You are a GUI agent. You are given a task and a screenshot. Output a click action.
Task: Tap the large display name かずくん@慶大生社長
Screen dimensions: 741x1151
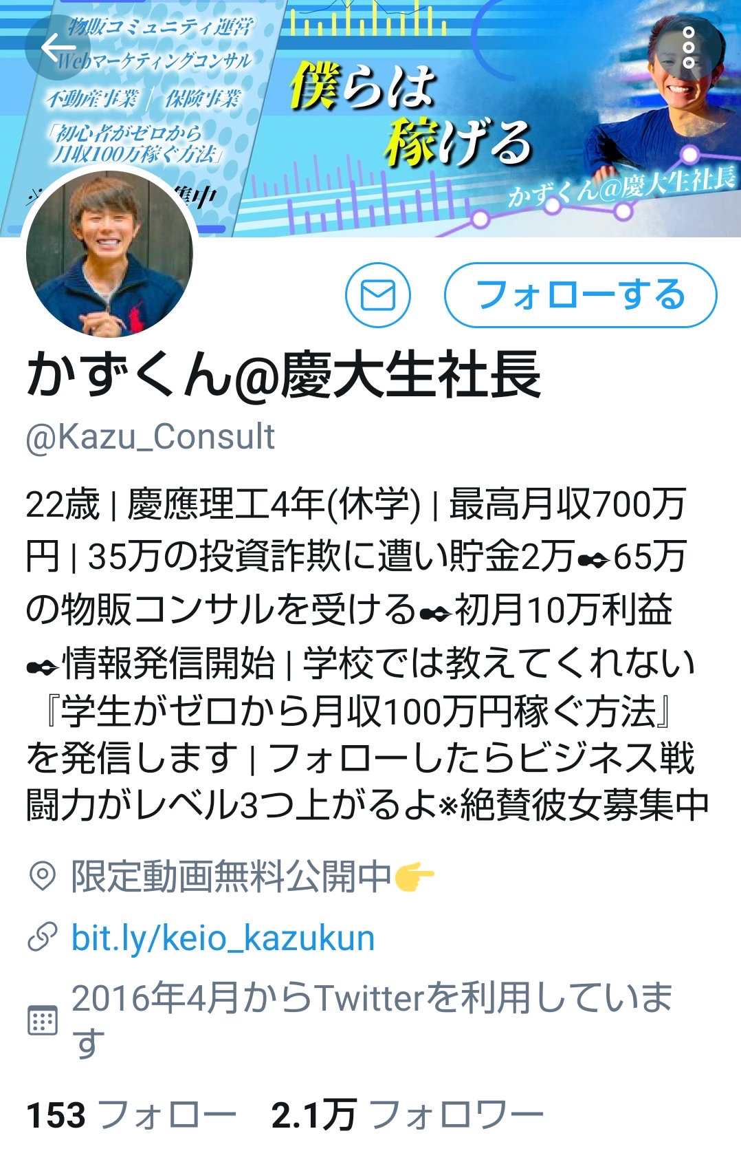284,375
